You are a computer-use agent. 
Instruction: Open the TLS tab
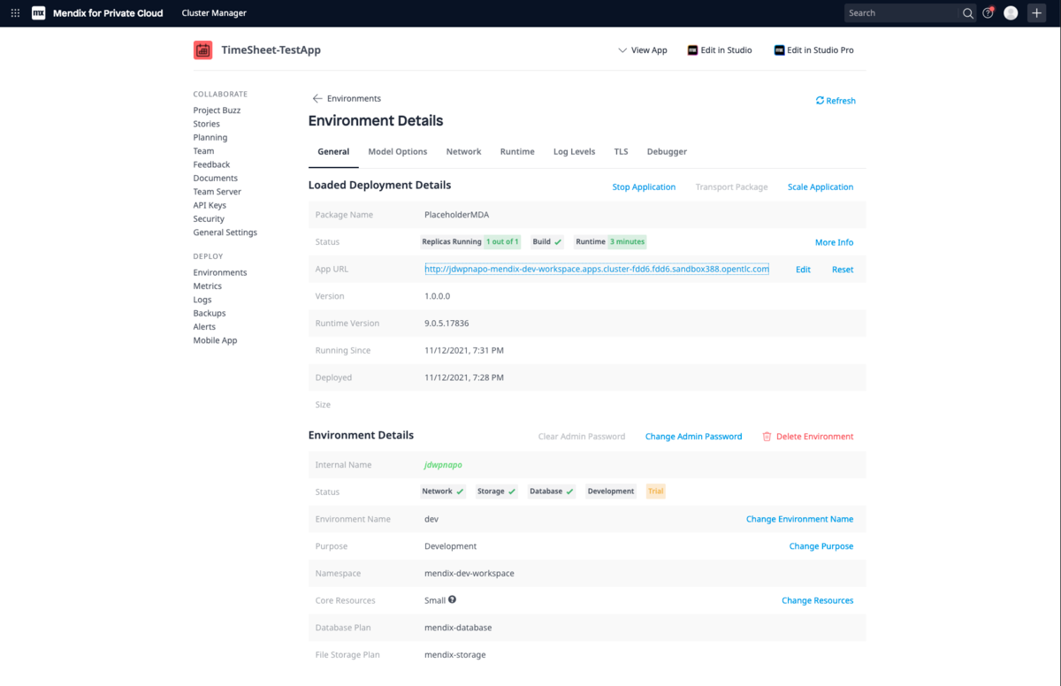(622, 152)
